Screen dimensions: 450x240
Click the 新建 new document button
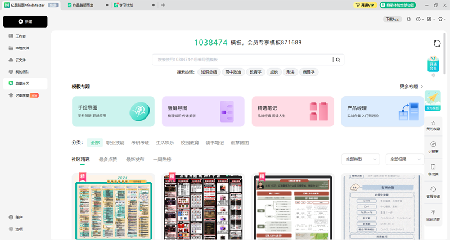point(25,21)
